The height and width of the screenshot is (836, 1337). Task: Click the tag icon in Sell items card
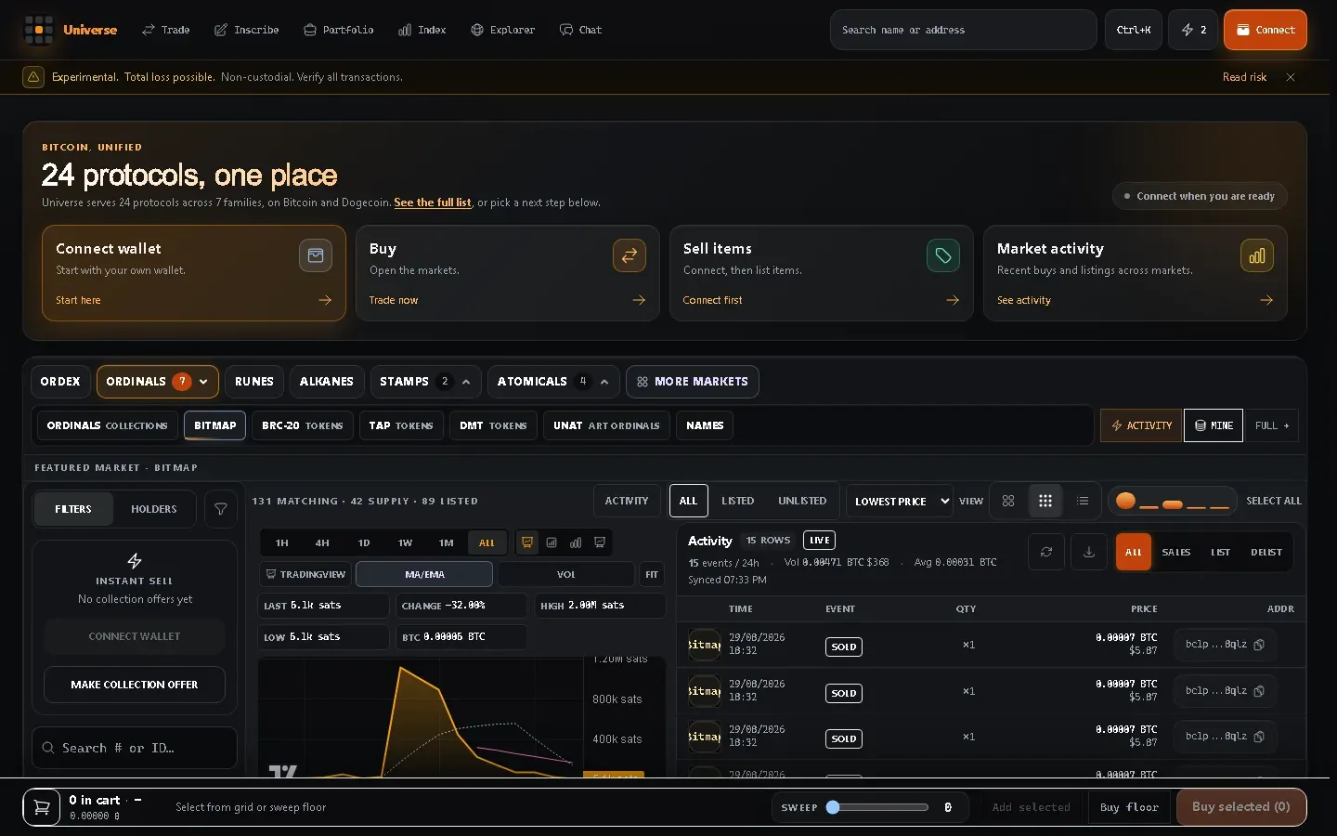[943, 255]
